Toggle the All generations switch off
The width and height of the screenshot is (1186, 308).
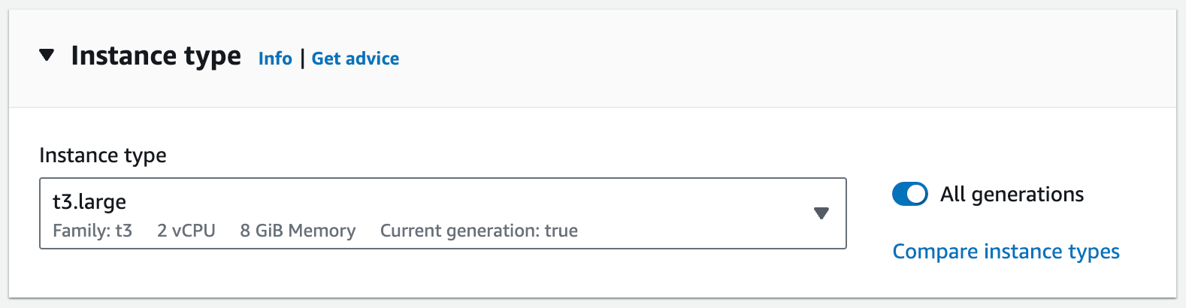click(909, 195)
